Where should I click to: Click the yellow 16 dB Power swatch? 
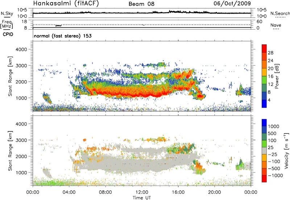pos(264,72)
